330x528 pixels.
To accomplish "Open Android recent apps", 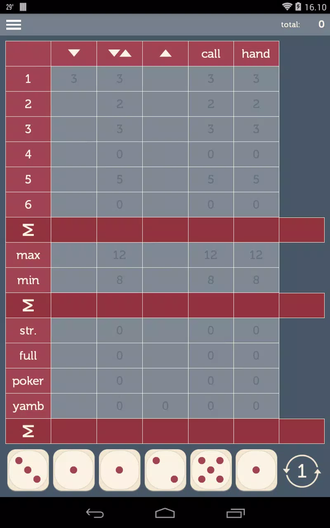I will (236, 513).
